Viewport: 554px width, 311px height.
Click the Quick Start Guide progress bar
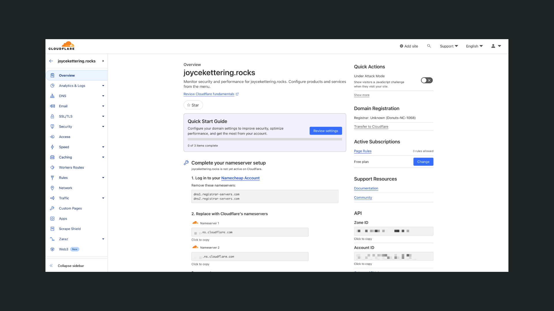(265, 139)
